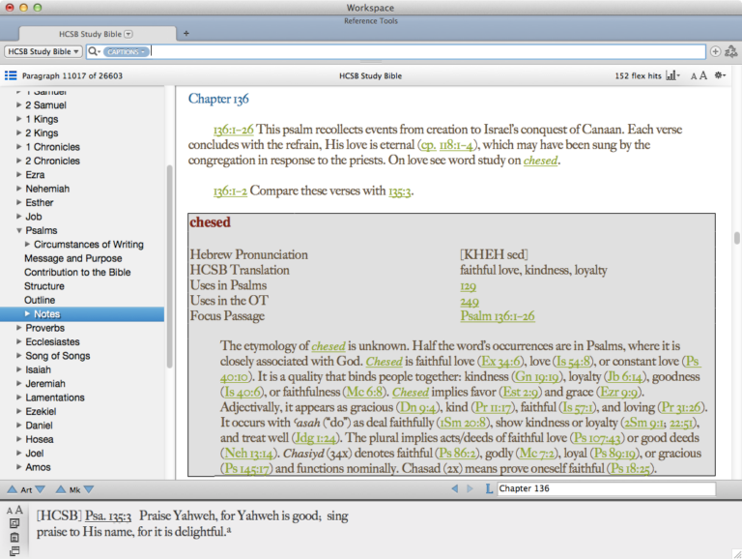Follow the 135:3 verse link
The width and height of the screenshot is (742, 559).
click(x=399, y=191)
